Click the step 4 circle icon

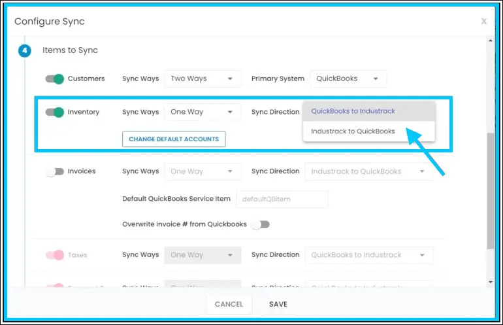pos(25,50)
